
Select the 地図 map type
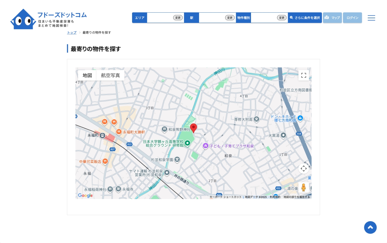pos(87,75)
